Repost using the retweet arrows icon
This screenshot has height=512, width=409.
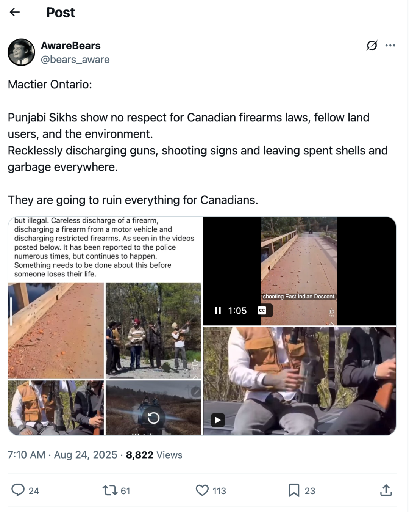point(110,490)
